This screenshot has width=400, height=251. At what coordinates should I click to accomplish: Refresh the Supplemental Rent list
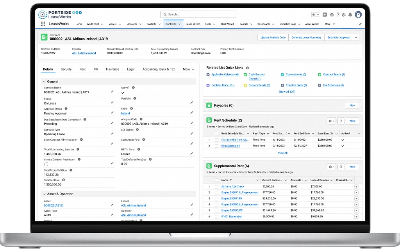[341, 167]
